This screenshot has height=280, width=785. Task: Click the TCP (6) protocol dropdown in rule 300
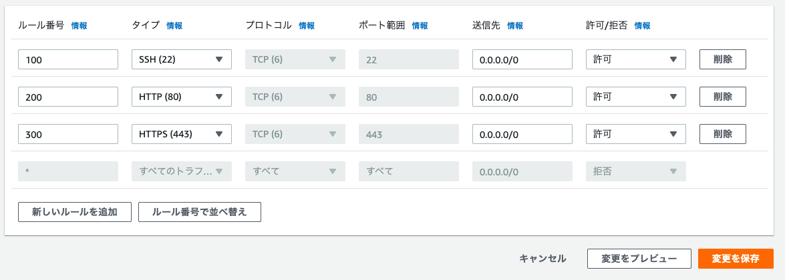[295, 134]
